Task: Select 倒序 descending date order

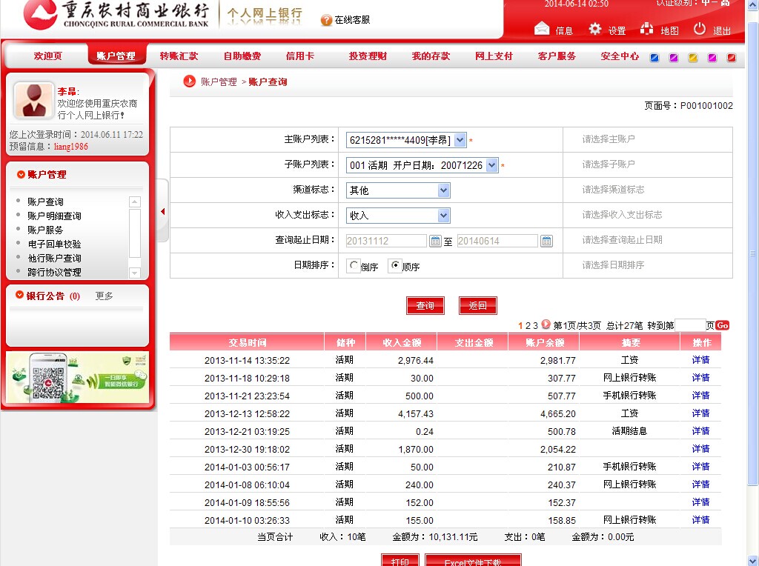Action: pyautogui.click(x=354, y=266)
